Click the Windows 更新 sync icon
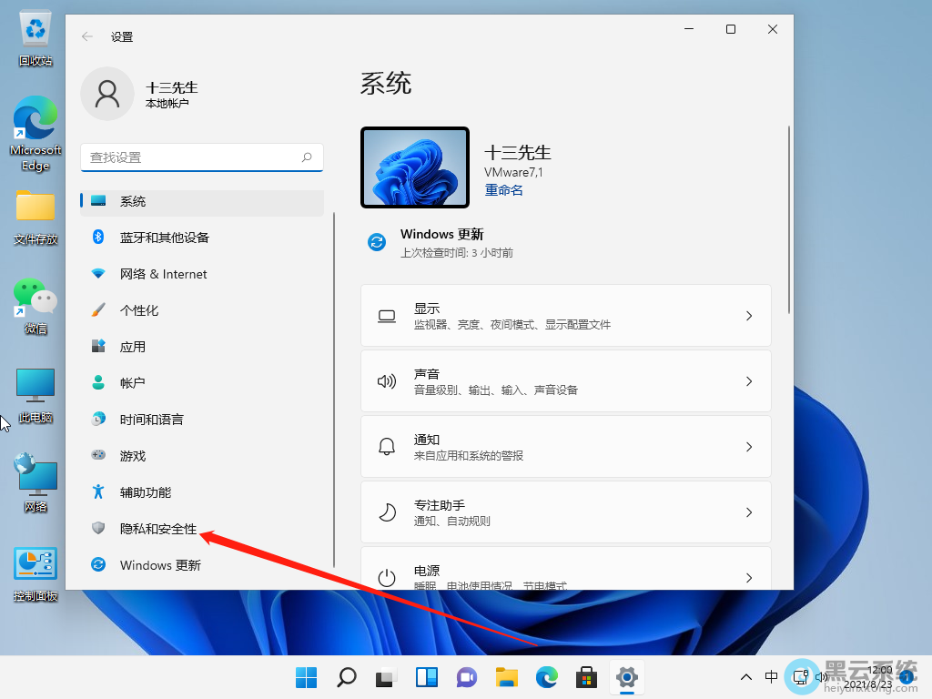This screenshot has width=932, height=699. click(x=377, y=242)
